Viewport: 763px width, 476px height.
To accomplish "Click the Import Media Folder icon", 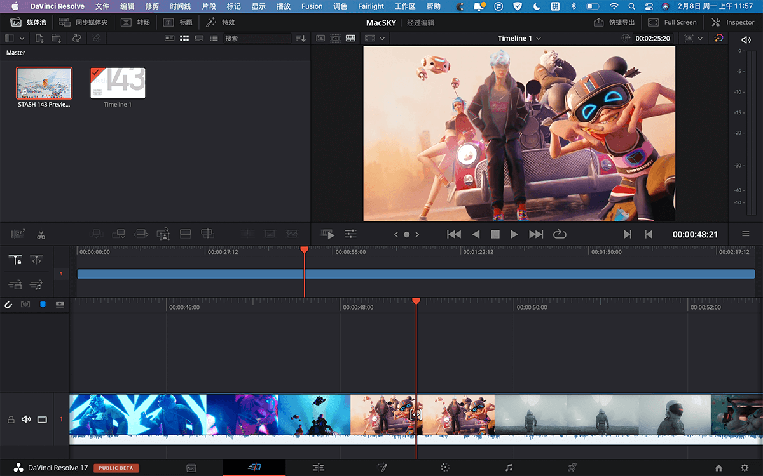I will tap(57, 38).
